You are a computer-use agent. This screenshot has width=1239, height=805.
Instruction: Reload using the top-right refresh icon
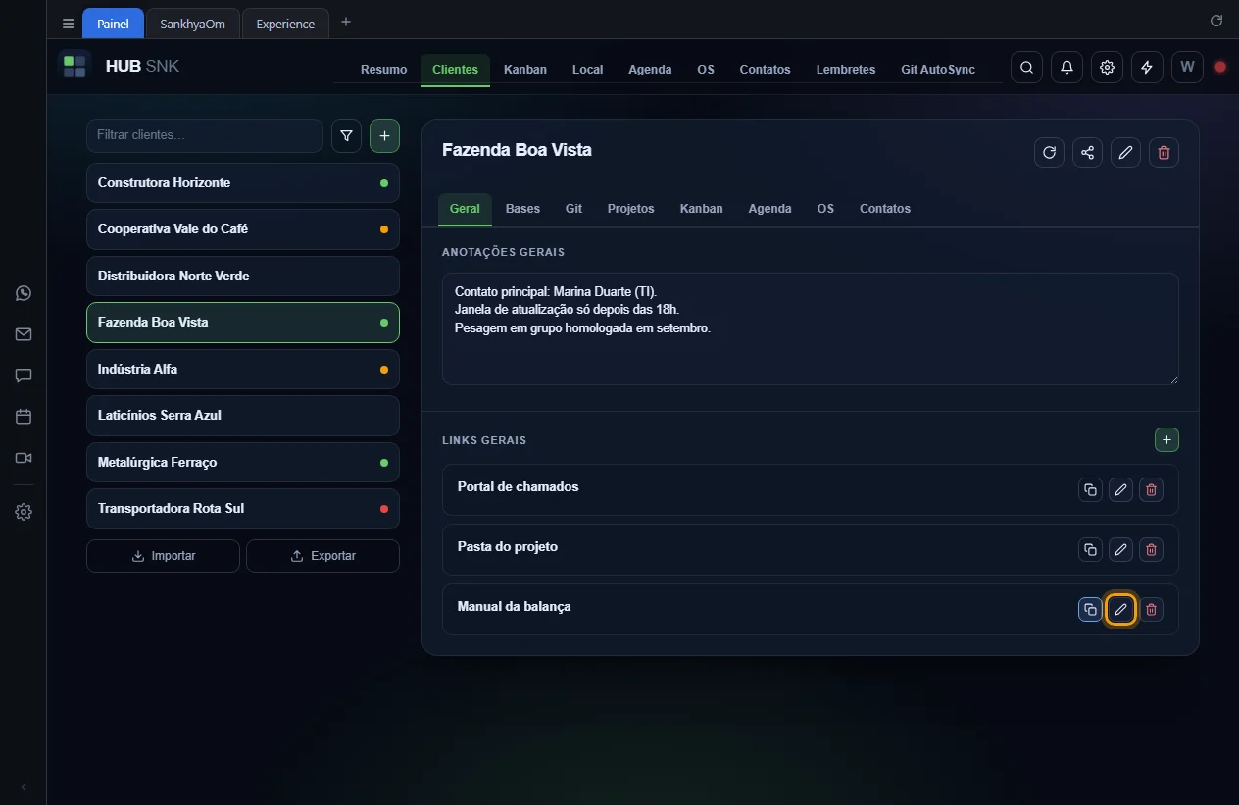1216,21
